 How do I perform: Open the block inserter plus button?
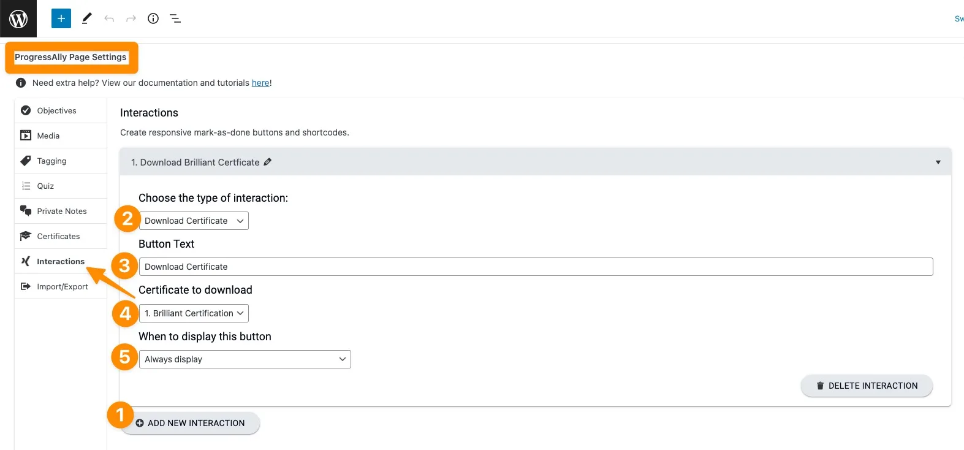(x=61, y=18)
